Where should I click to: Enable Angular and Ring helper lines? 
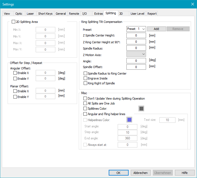86,114
